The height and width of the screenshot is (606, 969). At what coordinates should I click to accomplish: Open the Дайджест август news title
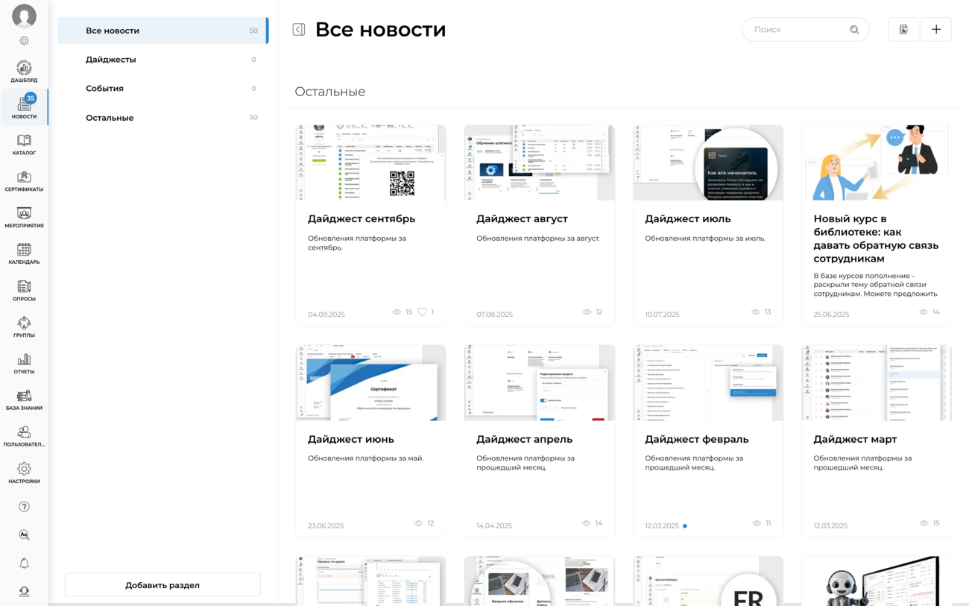[522, 219]
